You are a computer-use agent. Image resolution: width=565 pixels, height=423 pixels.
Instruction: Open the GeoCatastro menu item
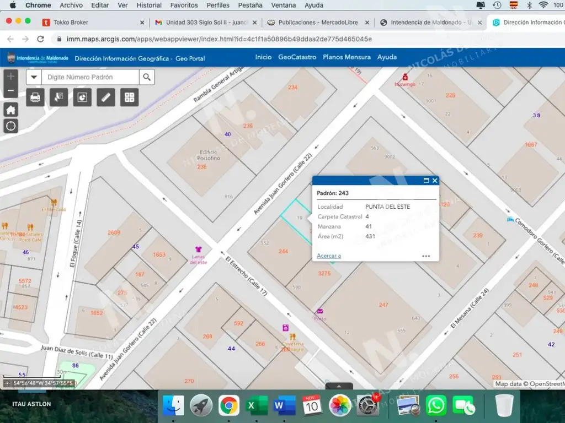[x=297, y=57]
